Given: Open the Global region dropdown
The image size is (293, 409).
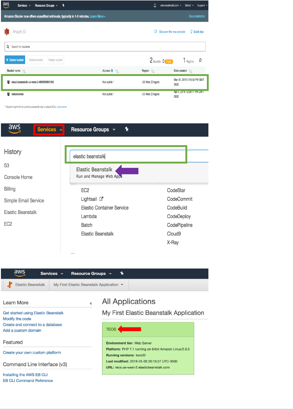Looking at the screenshot, I should click(x=189, y=6).
